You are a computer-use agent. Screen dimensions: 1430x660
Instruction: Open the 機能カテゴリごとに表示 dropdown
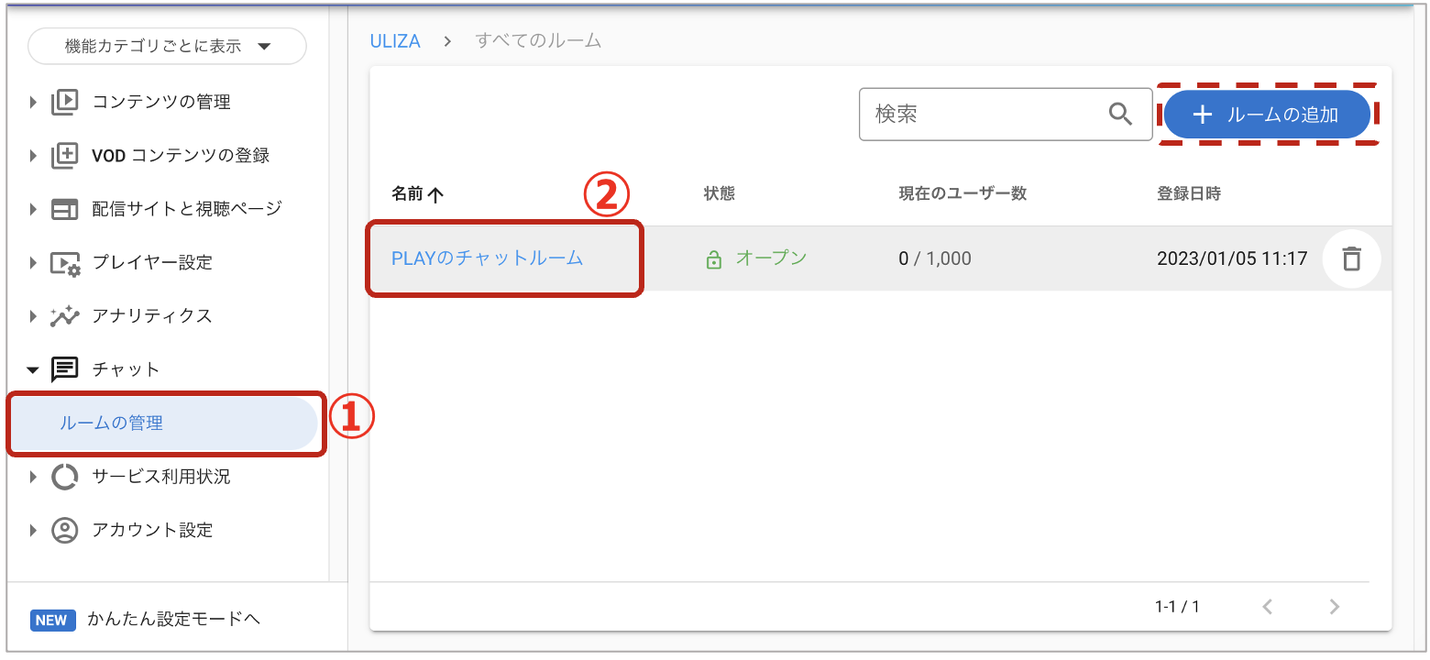(x=167, y=47)
